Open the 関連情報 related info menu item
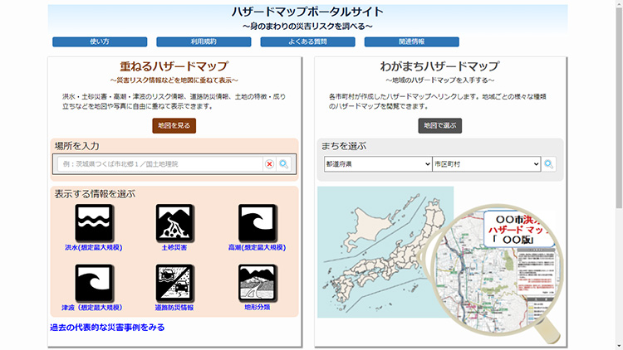 [x=411, y=41]
